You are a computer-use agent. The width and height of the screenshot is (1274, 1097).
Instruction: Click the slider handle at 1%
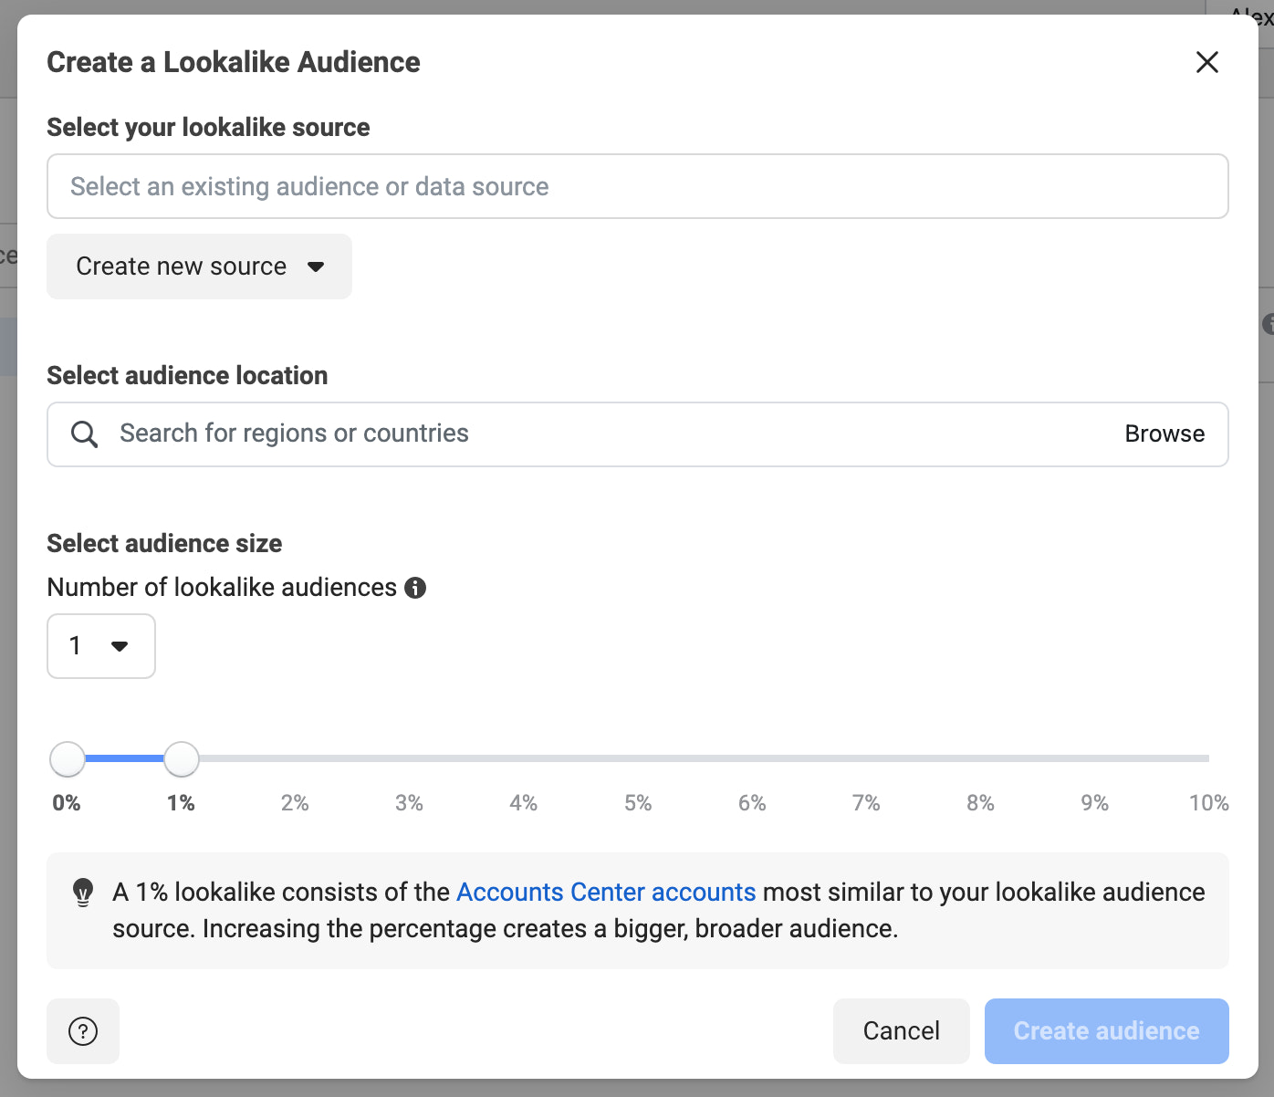pyautogui.click(x=182, y=758)
